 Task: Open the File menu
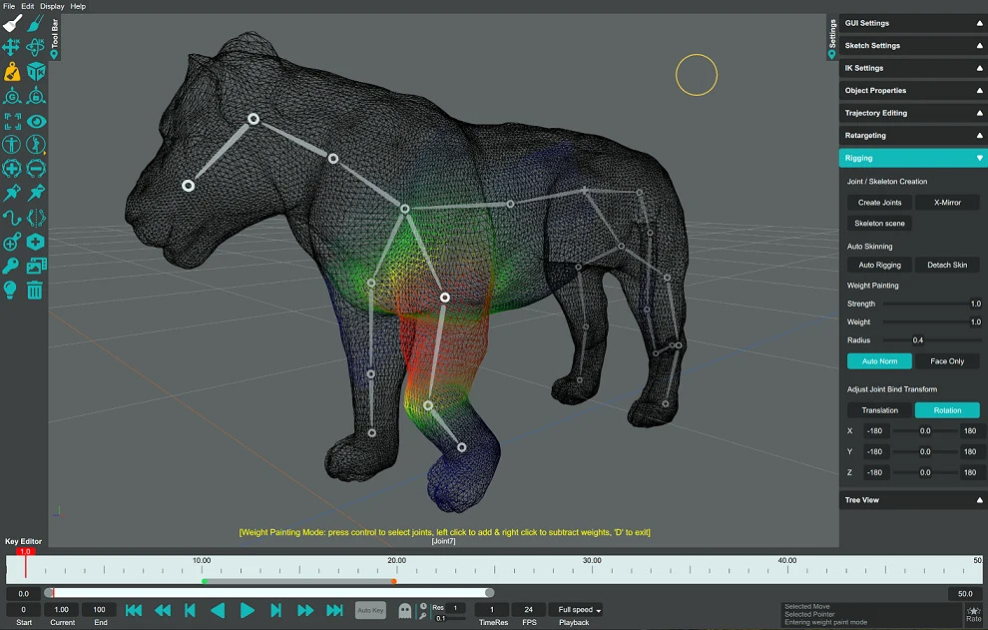[x=9, y=6]
